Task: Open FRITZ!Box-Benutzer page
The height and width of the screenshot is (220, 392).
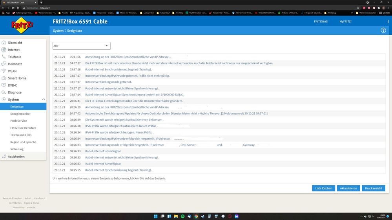Action: pyautogui.click(x=23, y=128)
